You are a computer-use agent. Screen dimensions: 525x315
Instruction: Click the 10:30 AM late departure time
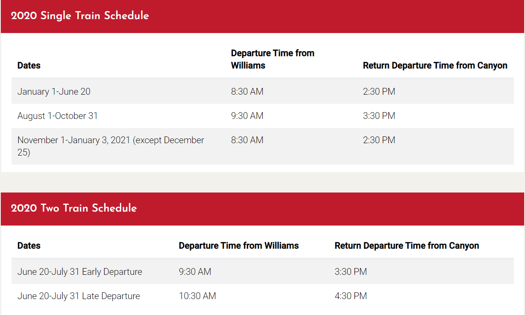[x=197, y=296]
